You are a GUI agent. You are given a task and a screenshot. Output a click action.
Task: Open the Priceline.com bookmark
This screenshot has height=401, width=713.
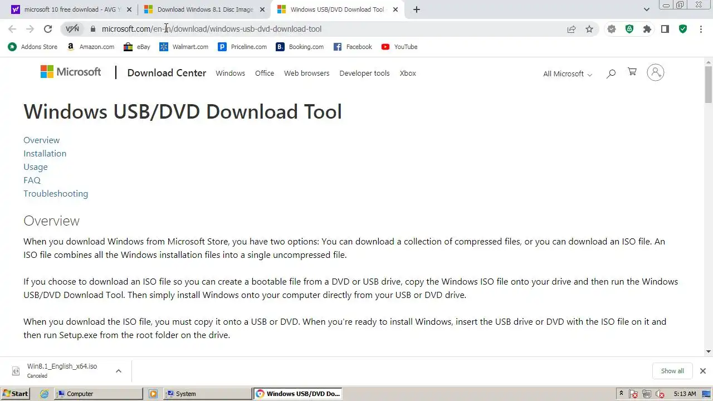coord(242,47)
